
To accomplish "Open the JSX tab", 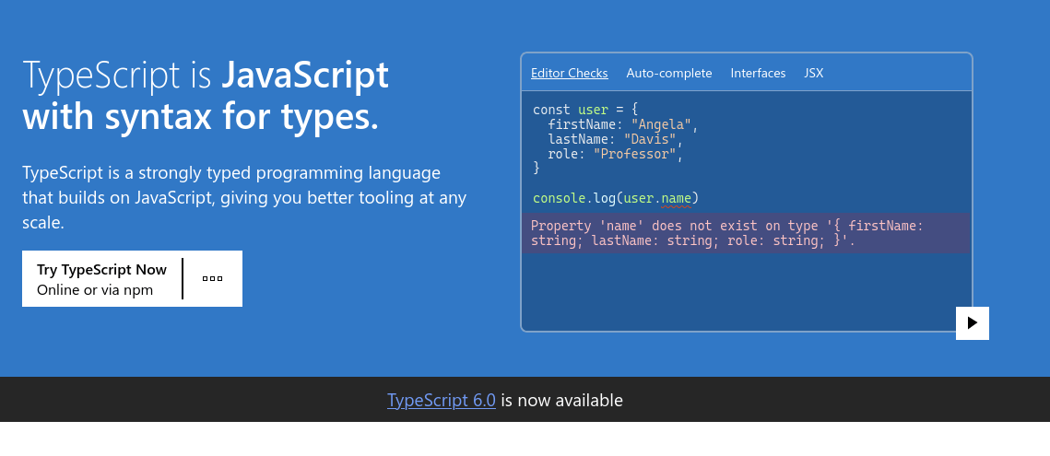I will pos(814,73).
